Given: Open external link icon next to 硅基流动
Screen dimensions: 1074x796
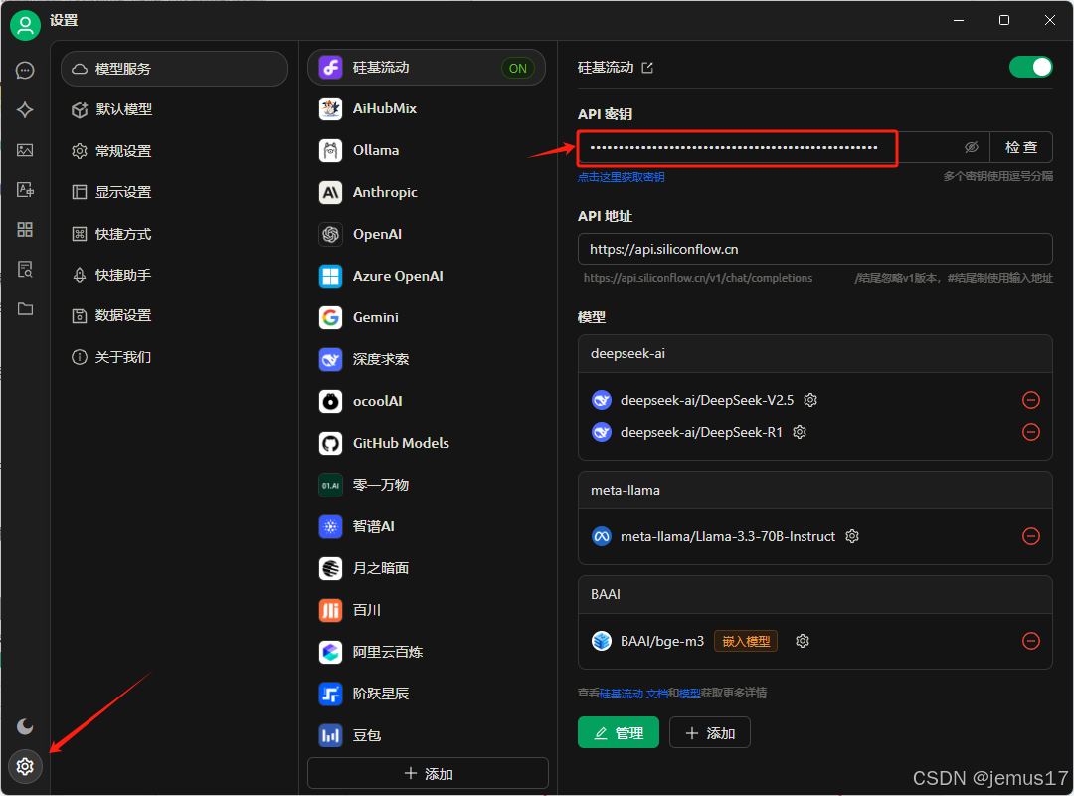Looking at the screenshot, I should 647,68.
